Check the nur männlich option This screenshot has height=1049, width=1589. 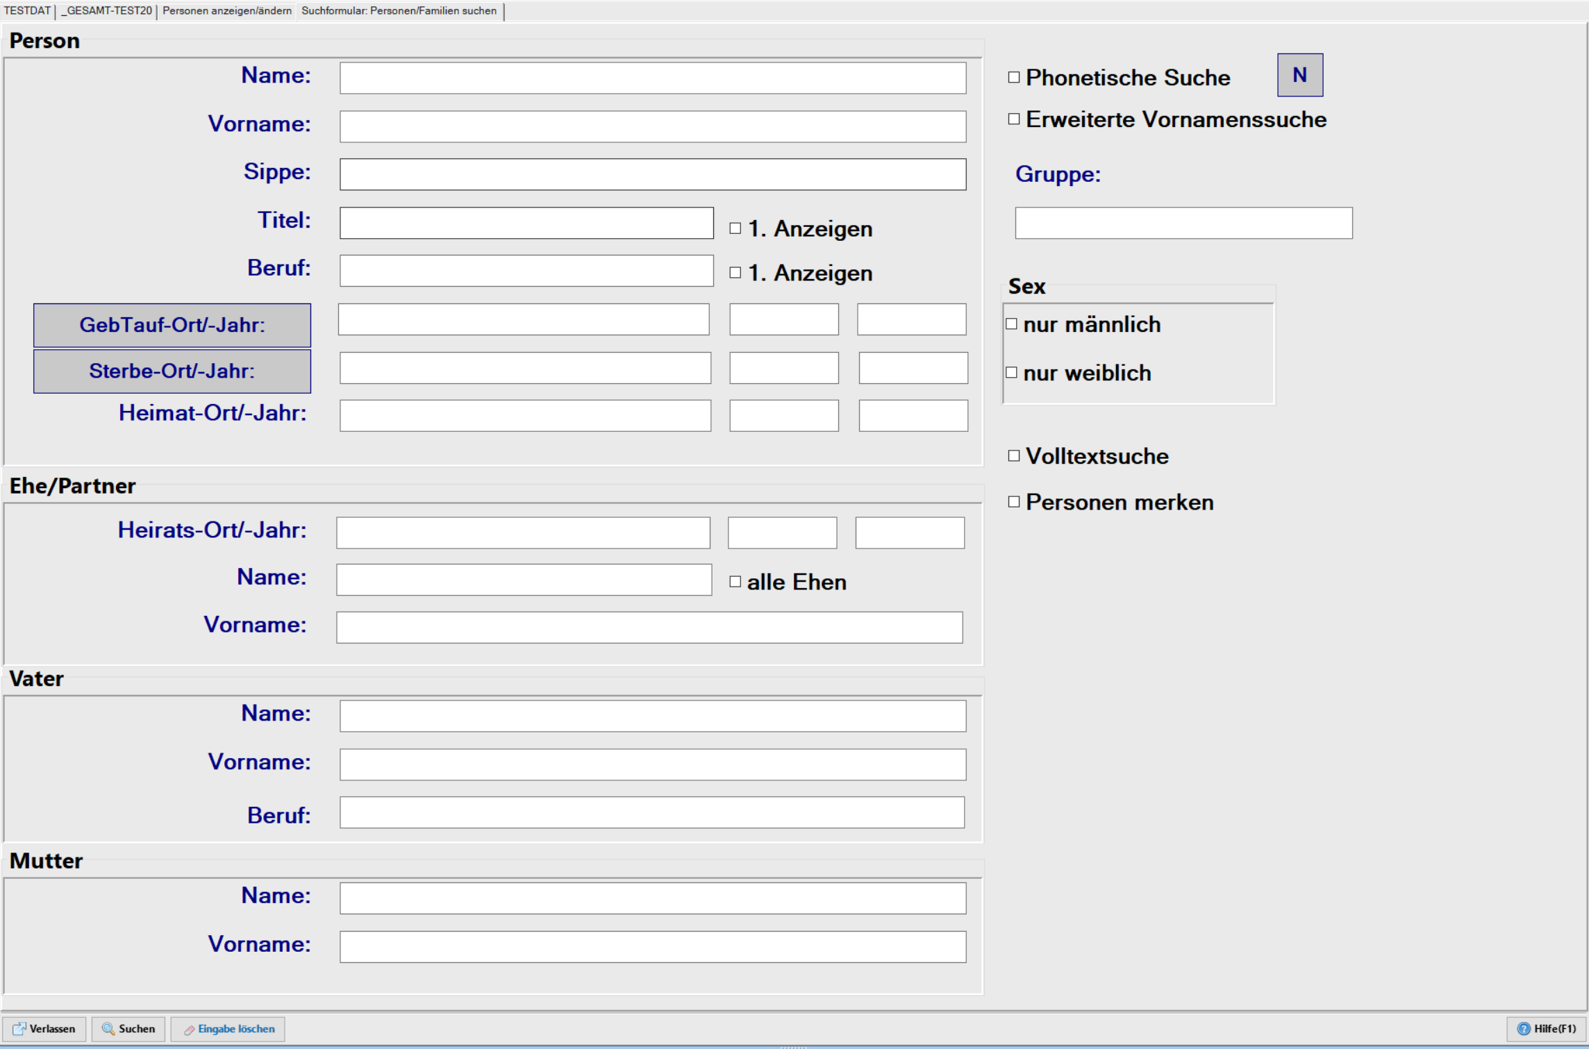1012,324
